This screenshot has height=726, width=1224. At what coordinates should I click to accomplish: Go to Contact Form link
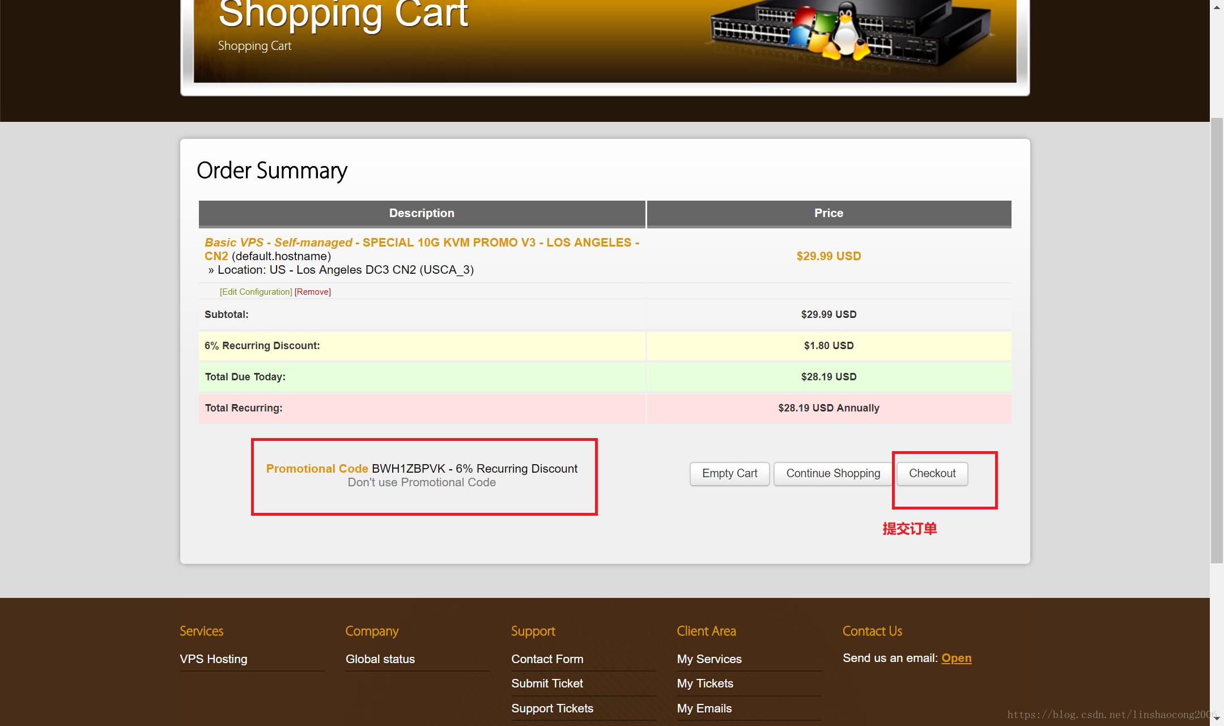pyautogui.click(x=547, y=659)
